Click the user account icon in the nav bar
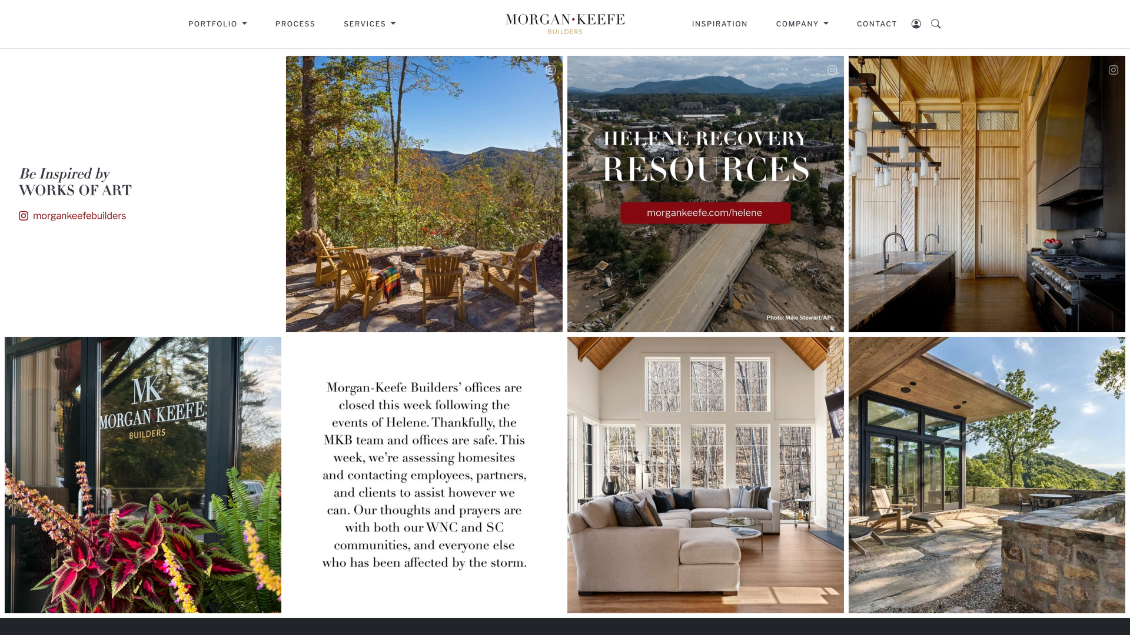1130x635 pixels. click(x=916, y=24)
